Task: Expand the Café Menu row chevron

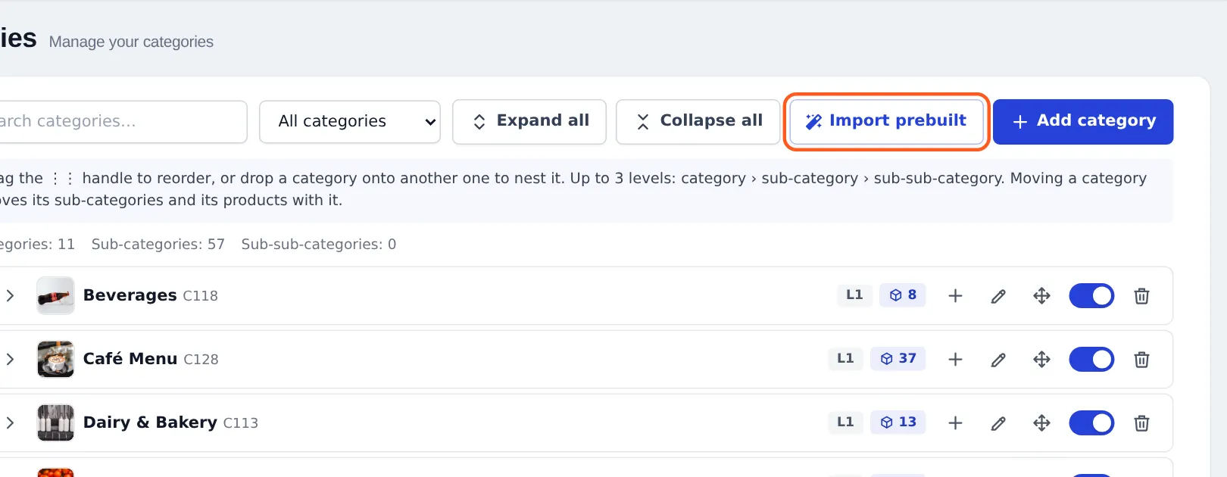Action: point(10,360)
